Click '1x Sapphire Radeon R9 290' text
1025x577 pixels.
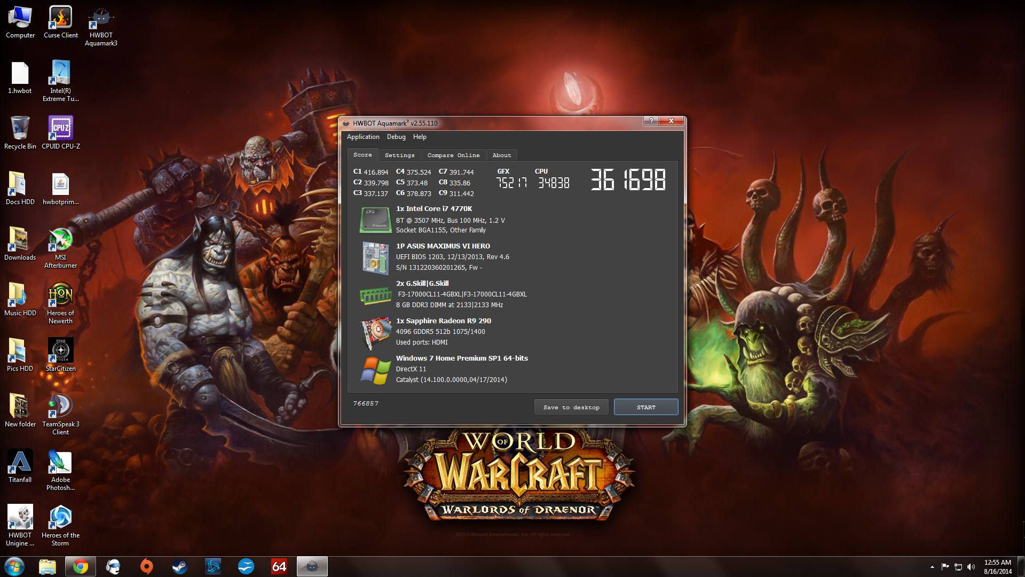pyautogui.click(x=444, y=321)
